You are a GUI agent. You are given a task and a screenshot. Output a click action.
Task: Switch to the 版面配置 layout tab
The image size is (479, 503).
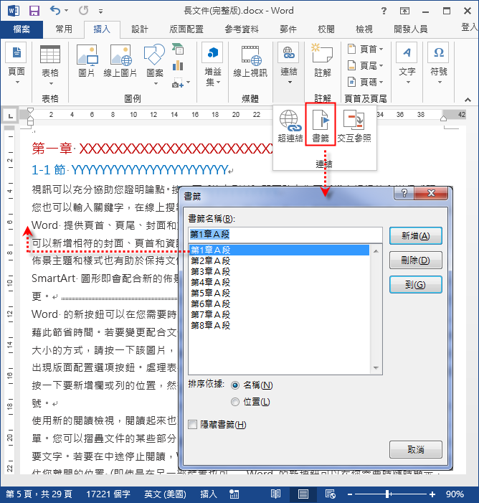(x=186, y=29)
